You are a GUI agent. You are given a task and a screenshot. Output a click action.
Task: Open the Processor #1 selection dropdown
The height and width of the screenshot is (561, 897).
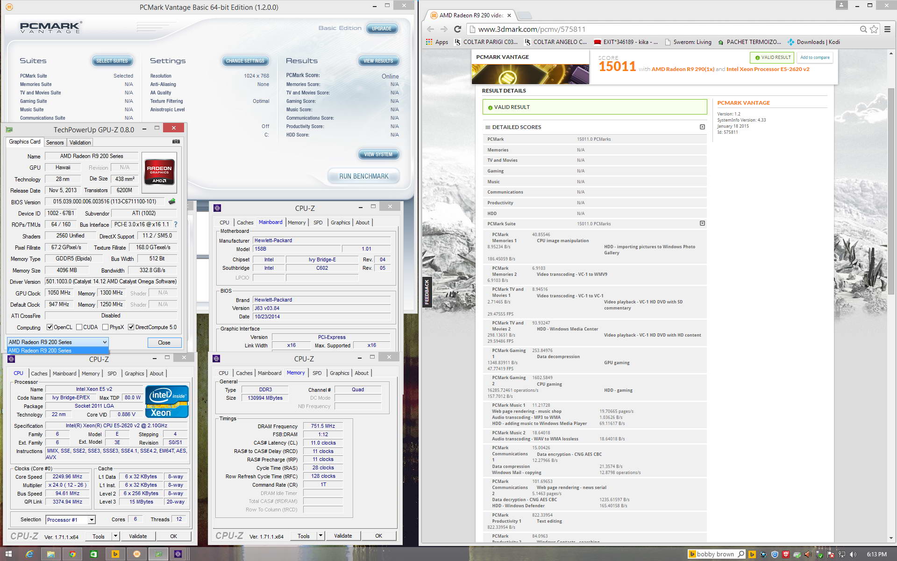click(x=71, y=520)
